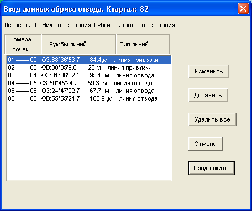Click the Изменить button

209,71
